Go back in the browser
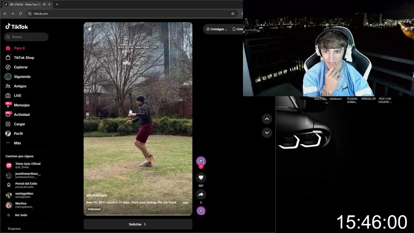 click(x=5, y=14)
